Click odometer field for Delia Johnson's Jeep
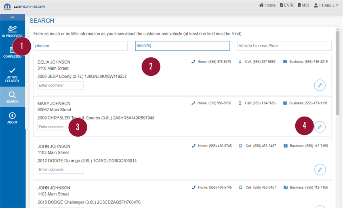The height and width of the screenshot is (208, 343). [x=60, y=85]
